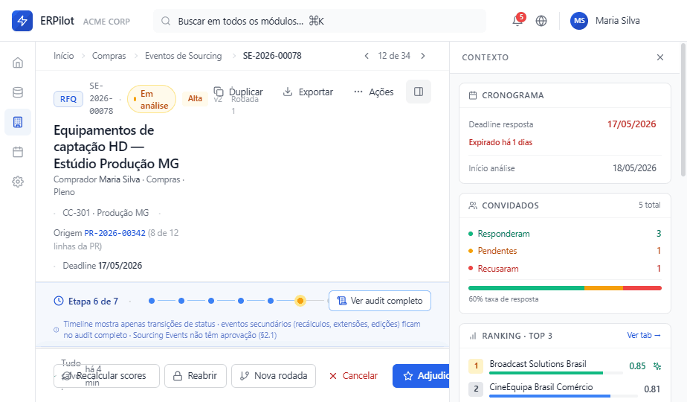Screen dimensions: 687x402
Task: Click Recalcular scores button
Action: [106, 376]
